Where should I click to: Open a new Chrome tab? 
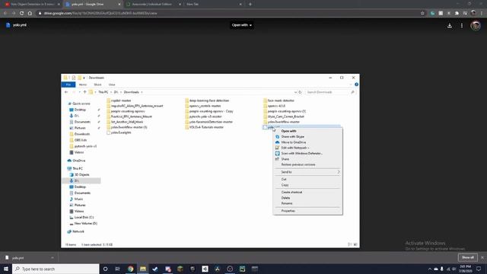pos(250,5)
